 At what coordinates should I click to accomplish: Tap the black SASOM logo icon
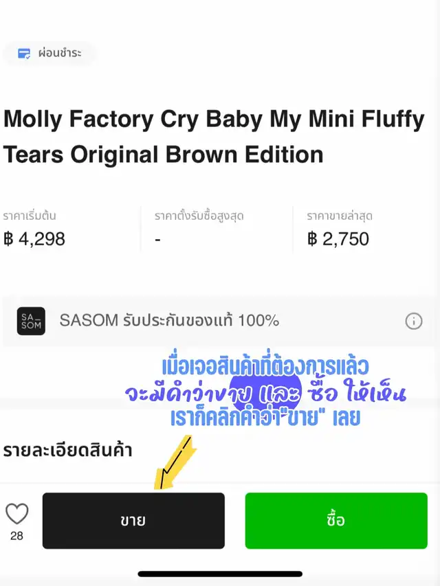(x=31, y=321)
